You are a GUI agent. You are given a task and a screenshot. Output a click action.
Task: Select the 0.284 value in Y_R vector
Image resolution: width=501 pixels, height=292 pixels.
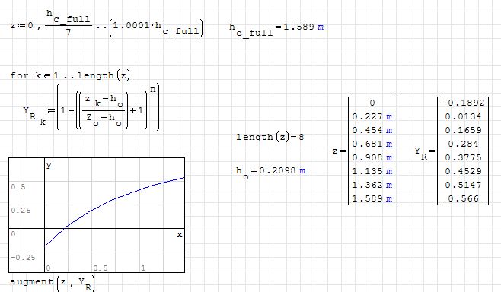click(463, 144)
